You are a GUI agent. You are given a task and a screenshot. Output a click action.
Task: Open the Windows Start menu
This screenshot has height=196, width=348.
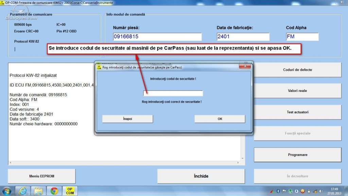[x=7, y=191]
